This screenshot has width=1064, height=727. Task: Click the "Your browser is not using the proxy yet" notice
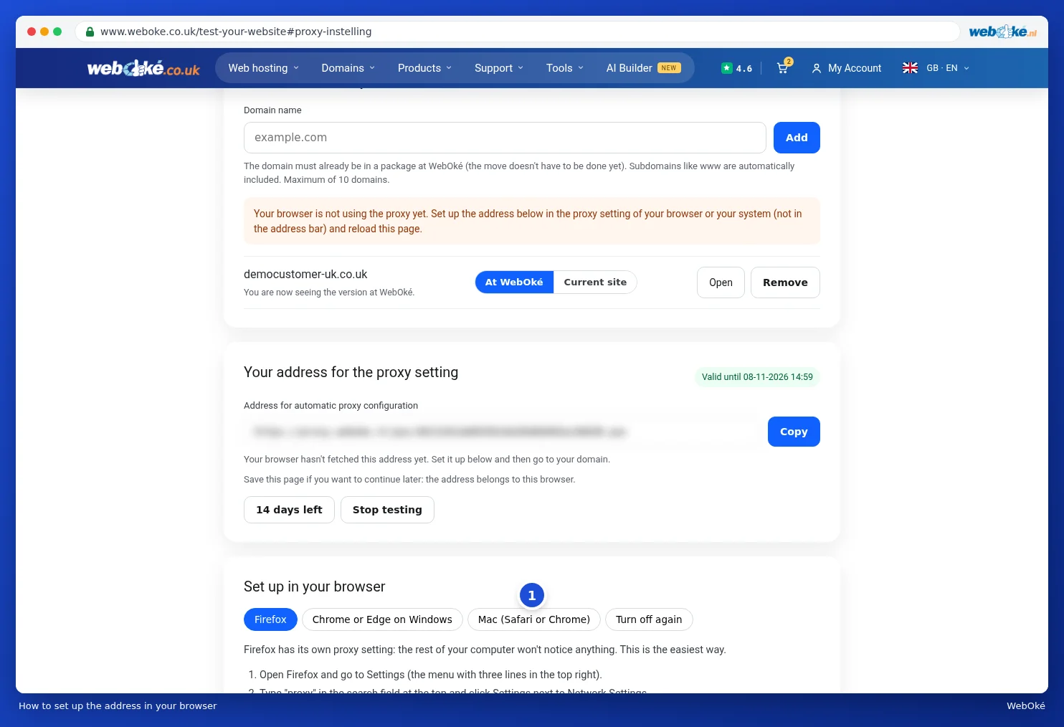[532, 221]
